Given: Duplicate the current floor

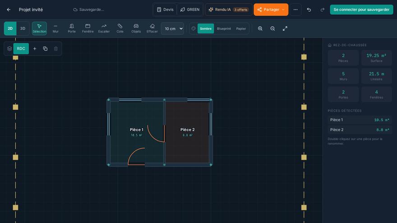Looking at the screenshot, I should [x=45, y=49].
